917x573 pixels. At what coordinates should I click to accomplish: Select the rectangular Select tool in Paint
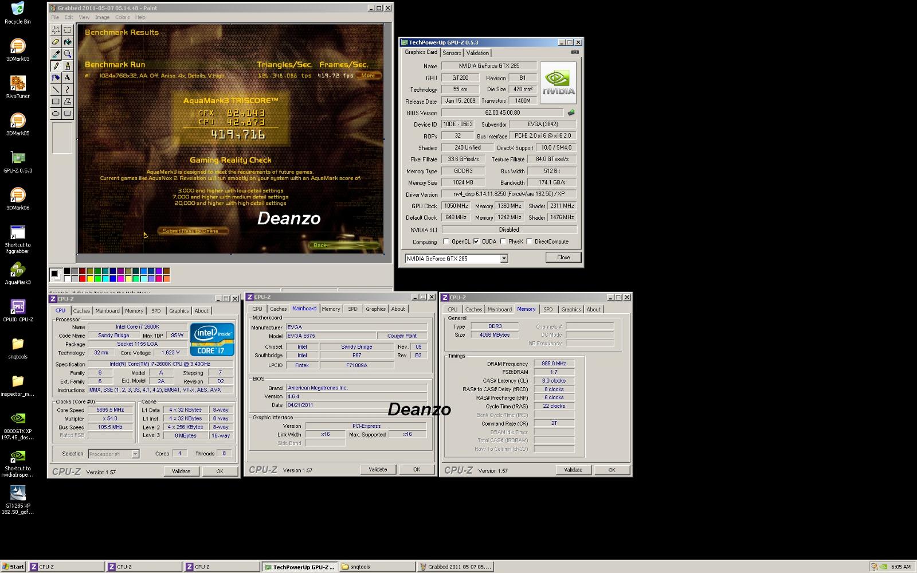click(68, 30)
